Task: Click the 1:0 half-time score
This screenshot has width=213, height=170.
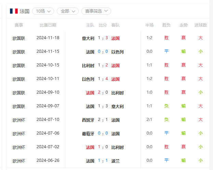Action: (149, 92)
